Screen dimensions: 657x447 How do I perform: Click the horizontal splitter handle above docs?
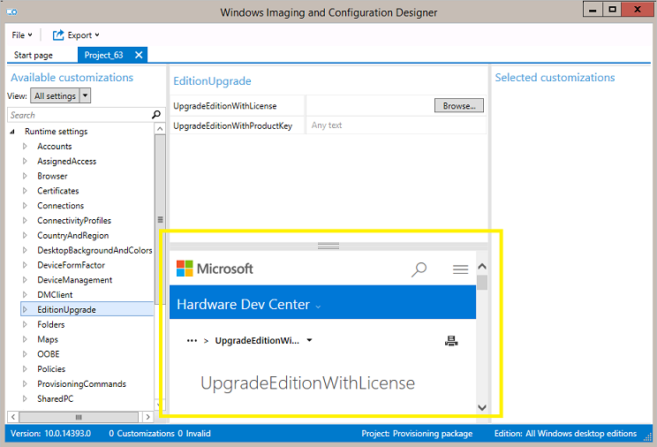328,246
